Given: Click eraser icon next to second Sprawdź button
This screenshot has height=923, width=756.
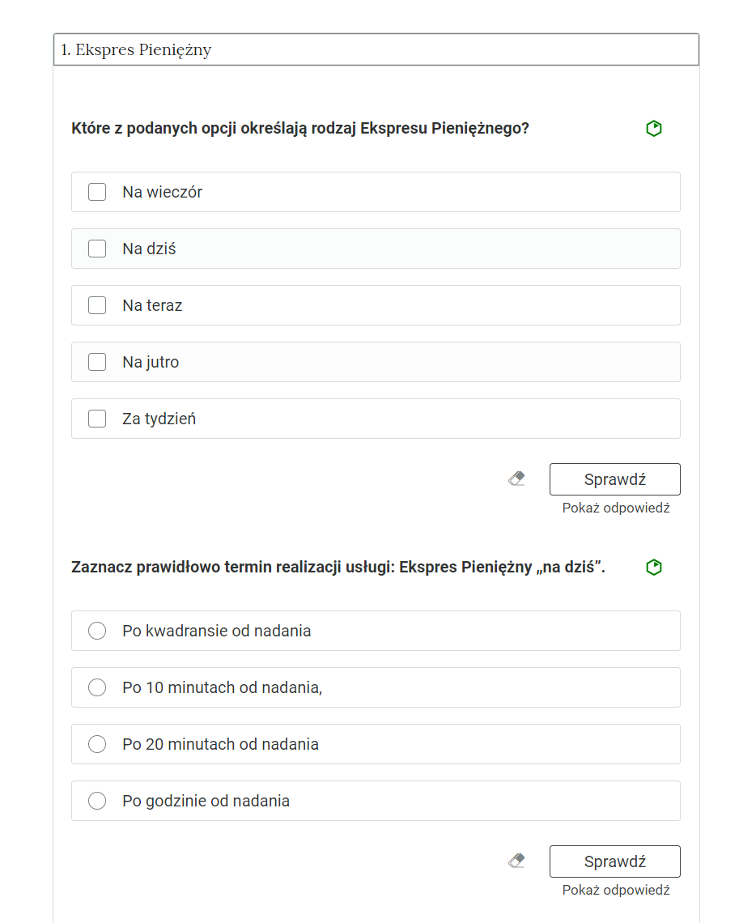Looking at the screenshot, I should tap(516, 861).
